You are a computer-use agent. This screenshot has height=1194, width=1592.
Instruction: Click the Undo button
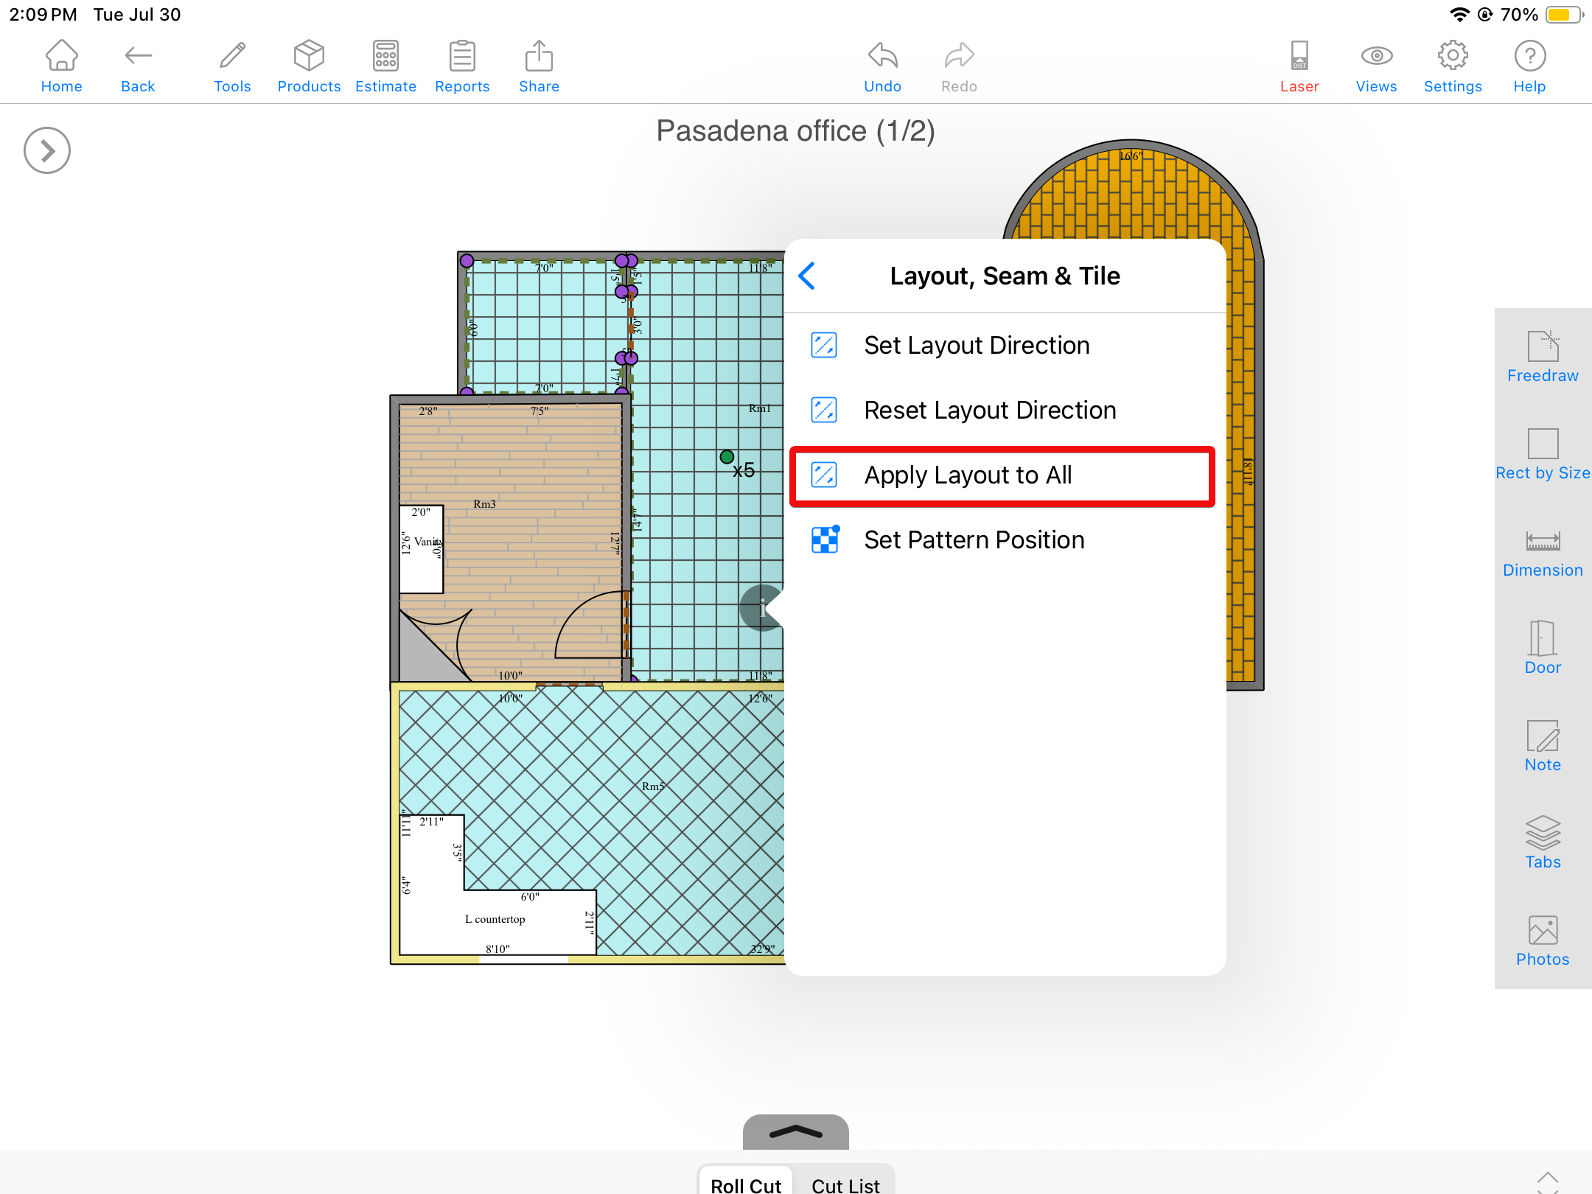point(882,66)
